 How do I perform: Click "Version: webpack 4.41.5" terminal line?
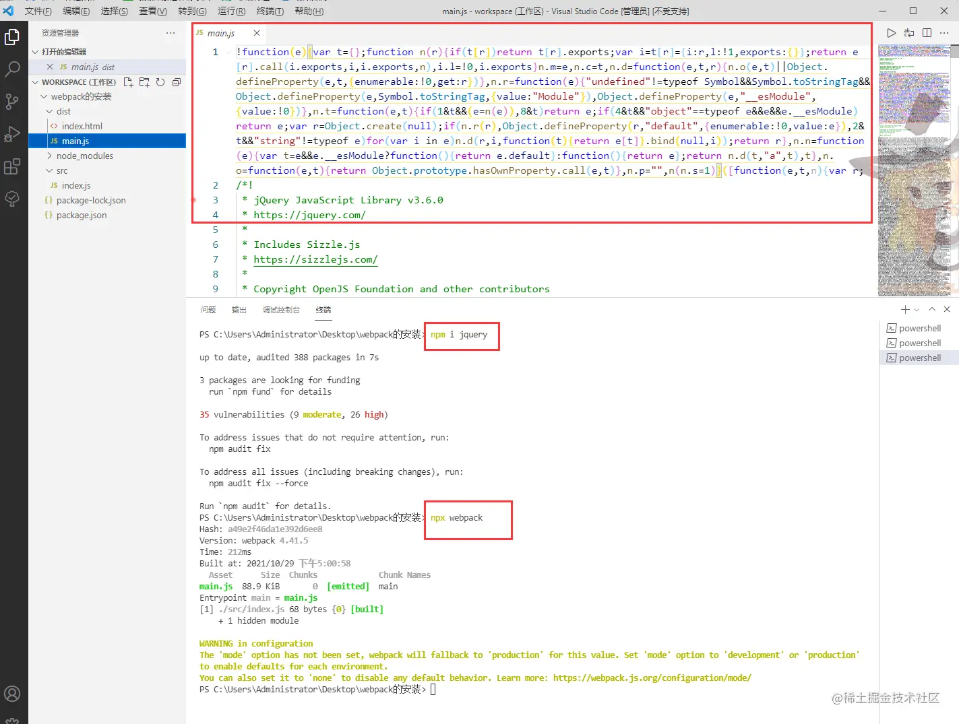tap(254, 541)
